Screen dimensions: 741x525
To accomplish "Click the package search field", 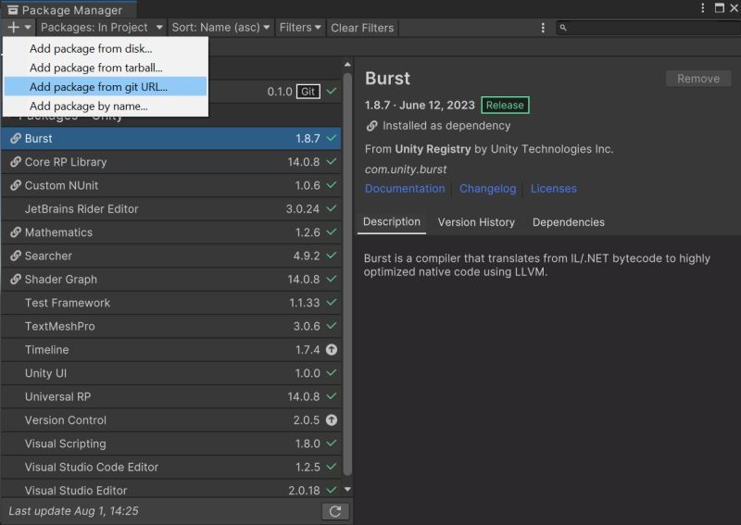I will pos(647,28).
